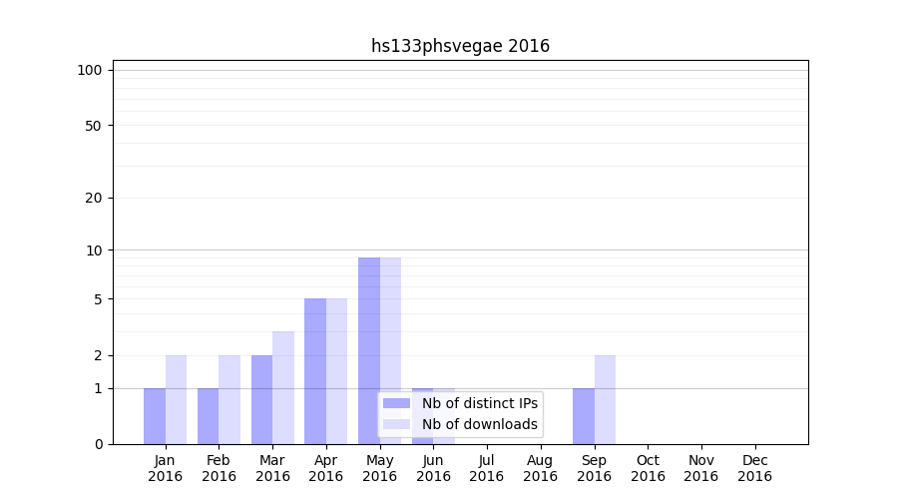
Task: Click the 'Jul 2016' x-axis label
Action: (487, 468)
